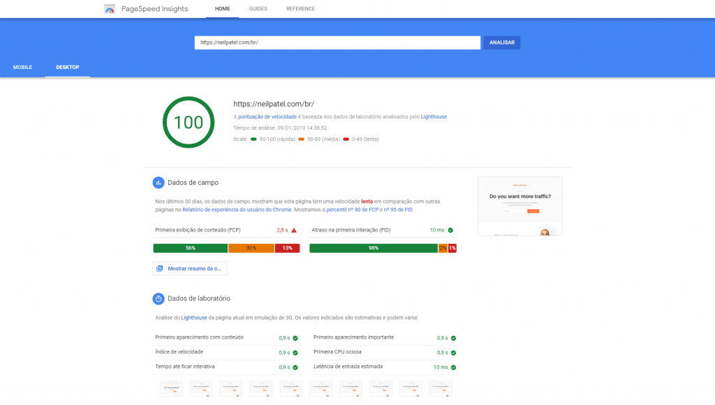The width and height of the screenshot is (715, 405).
Task: Click the red warning triangle next to FCP
Action: [x=294, y=230]
